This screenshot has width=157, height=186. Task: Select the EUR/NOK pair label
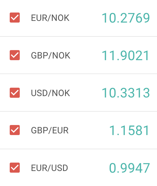(50, 18)
